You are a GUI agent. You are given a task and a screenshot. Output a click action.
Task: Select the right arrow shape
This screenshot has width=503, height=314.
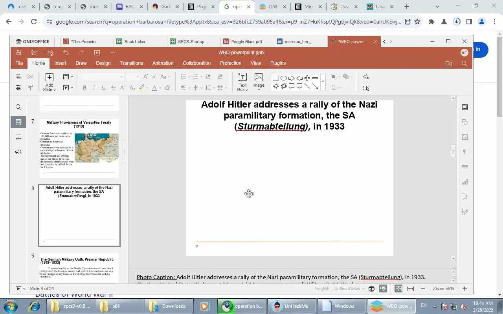(292, 78)
